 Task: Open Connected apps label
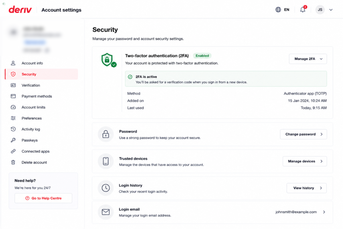click(36, 151)
